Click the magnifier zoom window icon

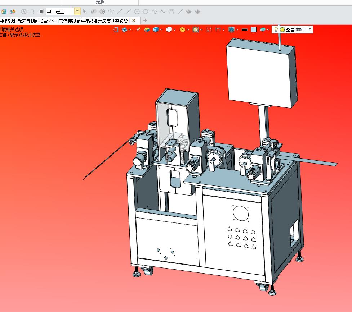click(196, 29)
